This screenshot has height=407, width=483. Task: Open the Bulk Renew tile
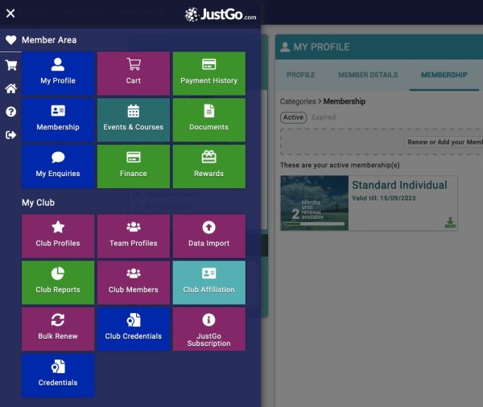(58, 329)
